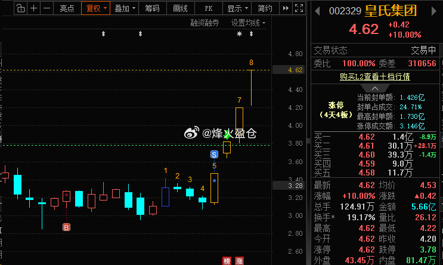This screenshot has height=265, width=443.
Task: Click the 涨停 (4天4板) label
Action: click(x=336, y=110)
